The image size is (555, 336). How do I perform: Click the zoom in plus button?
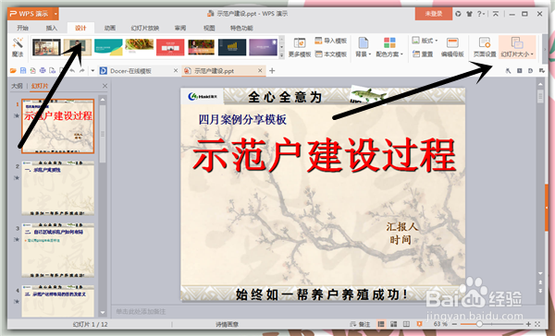tap(528, 324)
